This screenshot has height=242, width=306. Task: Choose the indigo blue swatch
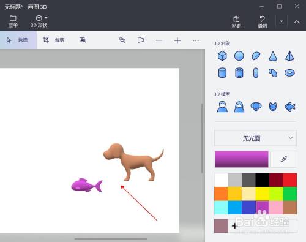click(248, 208)
